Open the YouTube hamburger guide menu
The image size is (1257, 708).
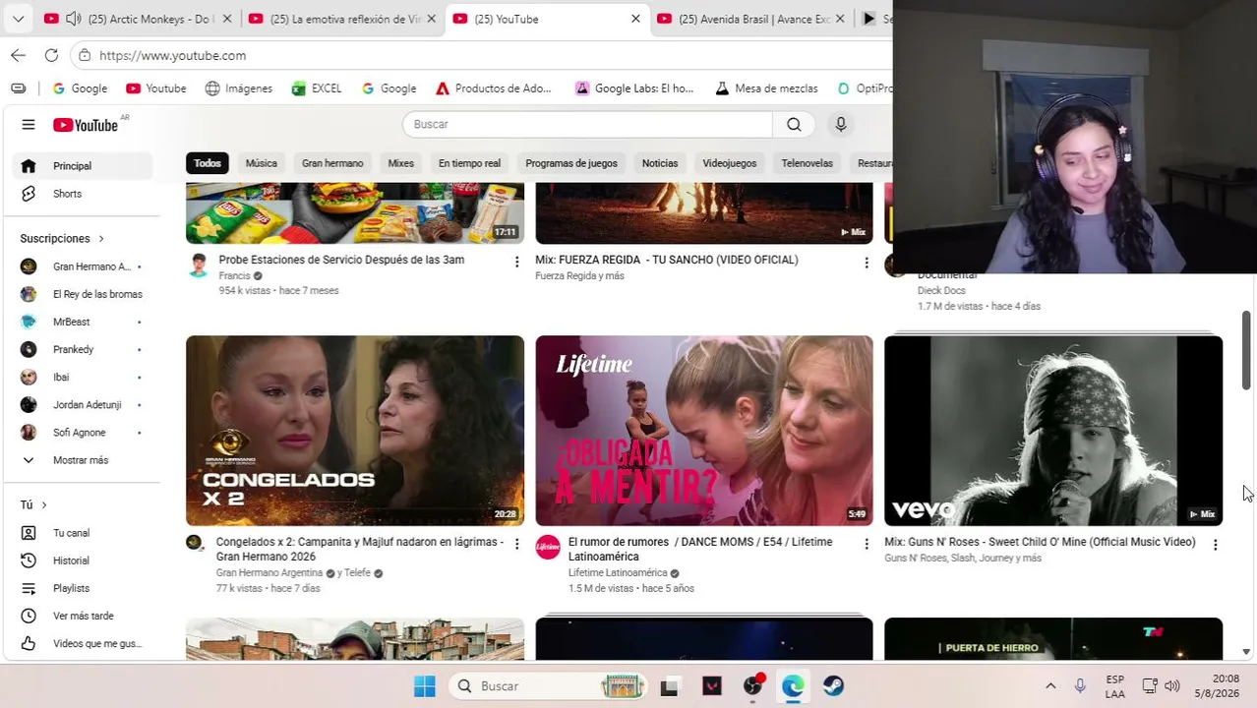pyautogui.click(x=29, y=125)
